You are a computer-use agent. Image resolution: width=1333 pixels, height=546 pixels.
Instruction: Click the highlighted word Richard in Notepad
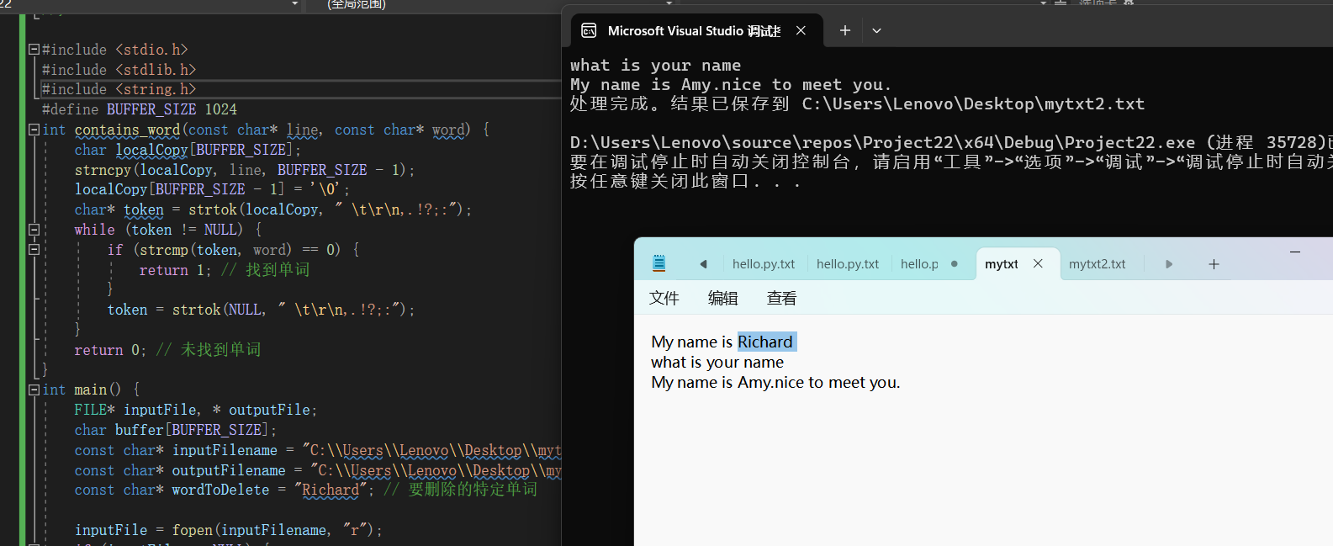point(765,342)
